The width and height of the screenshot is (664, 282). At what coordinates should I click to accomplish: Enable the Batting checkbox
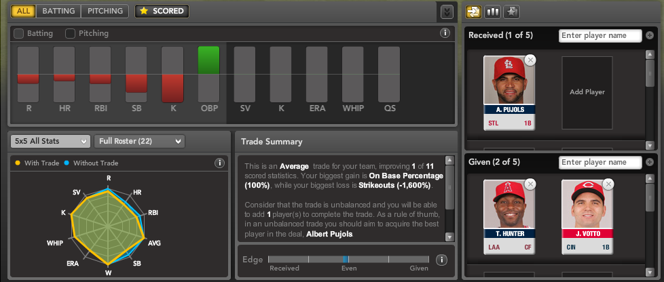click(19, 33)
